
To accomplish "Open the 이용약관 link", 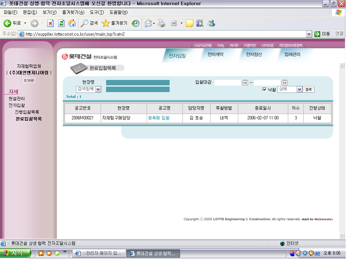I will (x=250, y=46).
